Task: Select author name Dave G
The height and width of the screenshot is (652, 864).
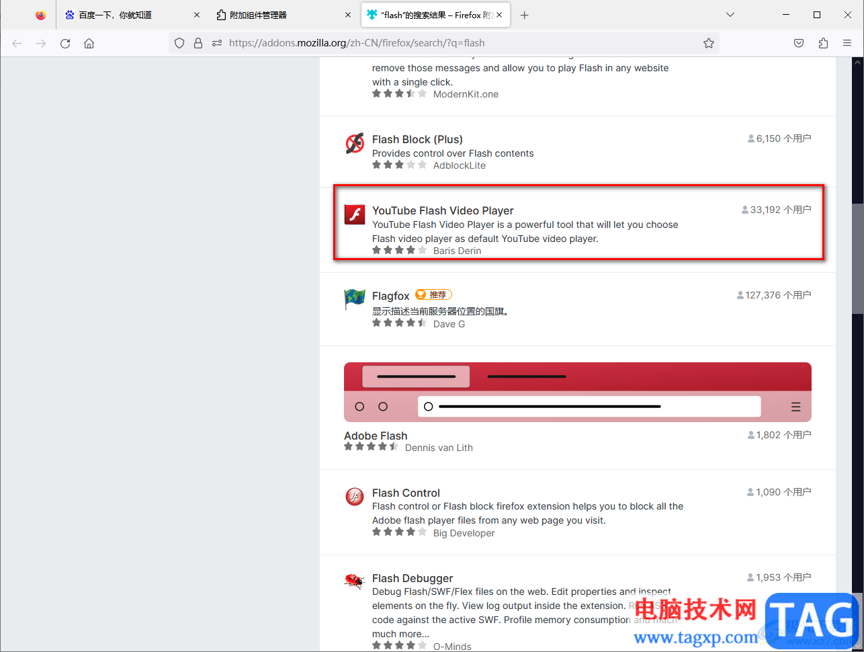Action: pos(449,324)
